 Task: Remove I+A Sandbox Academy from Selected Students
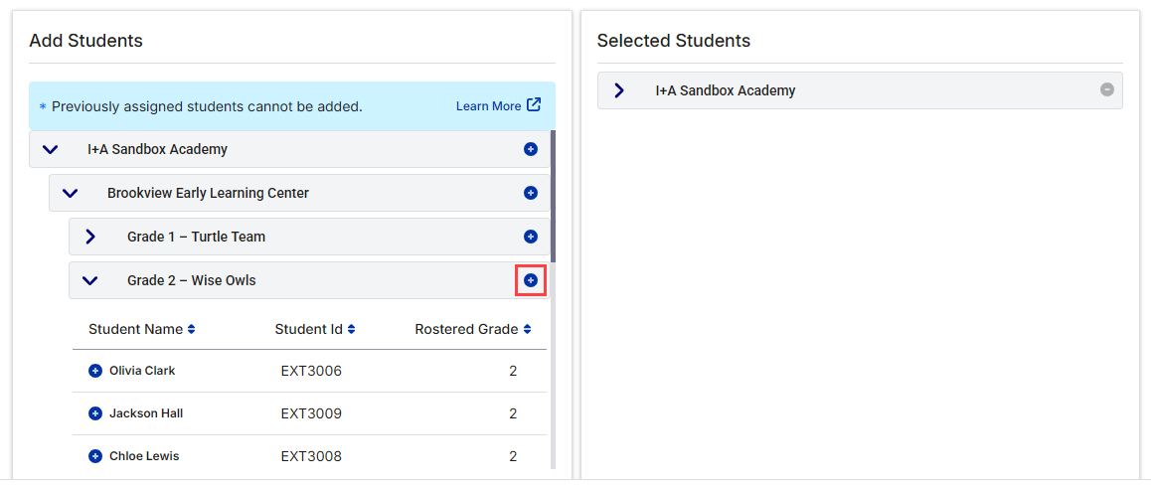click(x=1107, y=89)
